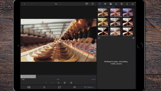Screen dimensions: 161x91
Task: Undo the last edit
Action: (56, 4)
